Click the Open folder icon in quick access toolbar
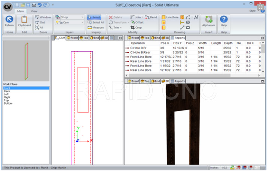This screenshot has width=269, height=171. (x=23, y=5)
